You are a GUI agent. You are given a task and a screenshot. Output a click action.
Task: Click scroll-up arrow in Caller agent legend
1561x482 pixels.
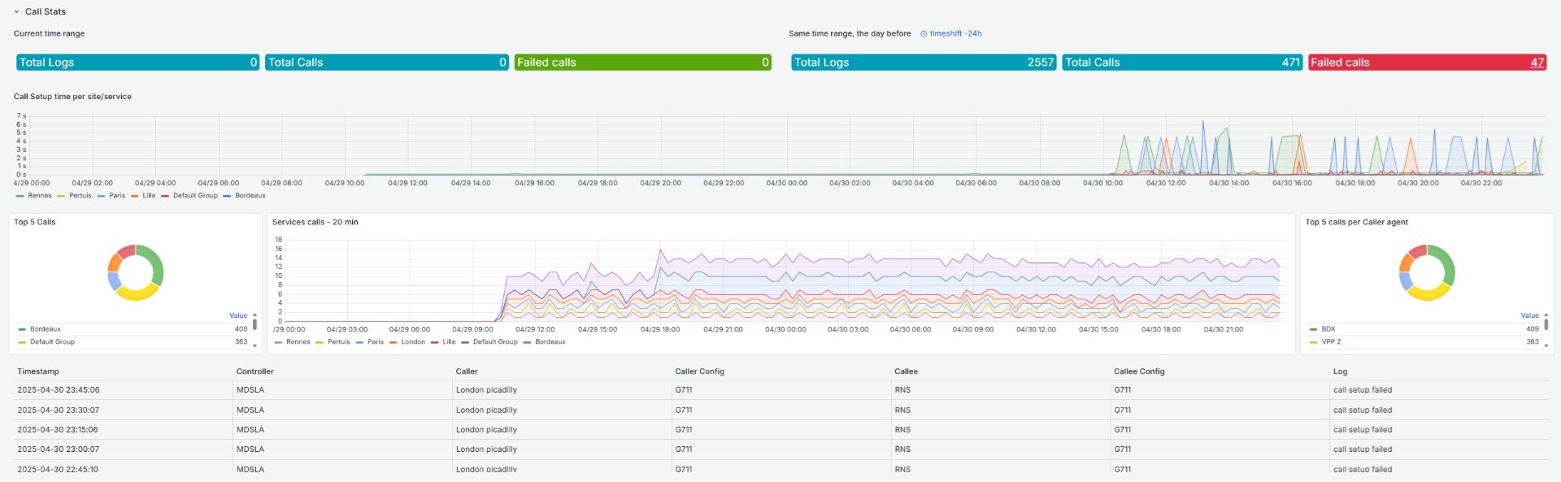tap(1546, 315)
